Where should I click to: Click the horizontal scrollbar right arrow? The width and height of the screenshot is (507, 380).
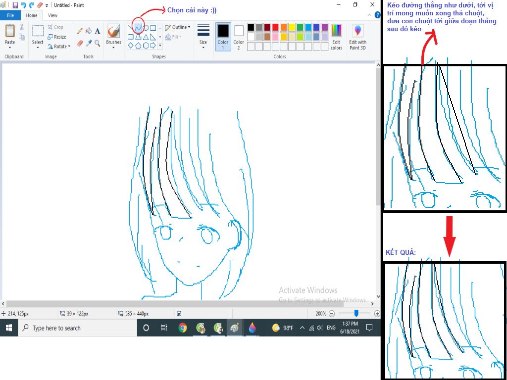pyautogui.click(x=372, y=304)
